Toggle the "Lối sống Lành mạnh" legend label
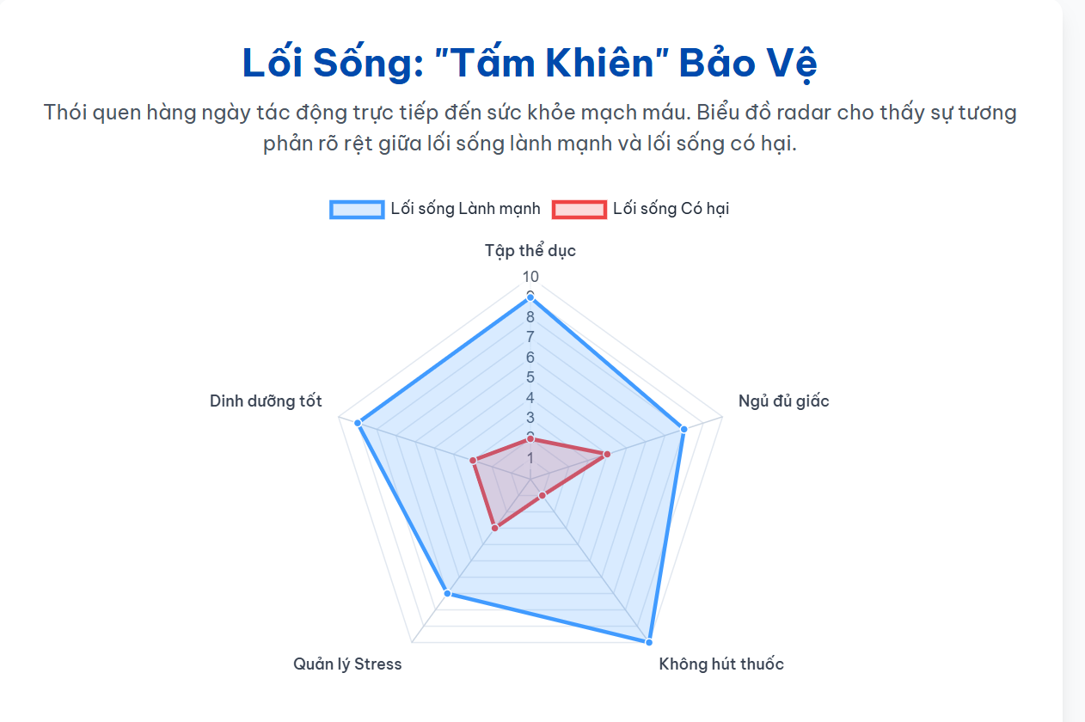This screenshot has width=1085, height=722. tap(465, 209)
